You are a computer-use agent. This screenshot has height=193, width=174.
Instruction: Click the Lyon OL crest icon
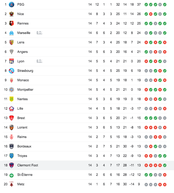point(12,61)
